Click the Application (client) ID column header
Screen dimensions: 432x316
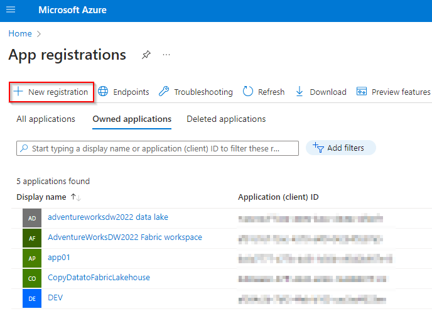click(x=278, y=197)
